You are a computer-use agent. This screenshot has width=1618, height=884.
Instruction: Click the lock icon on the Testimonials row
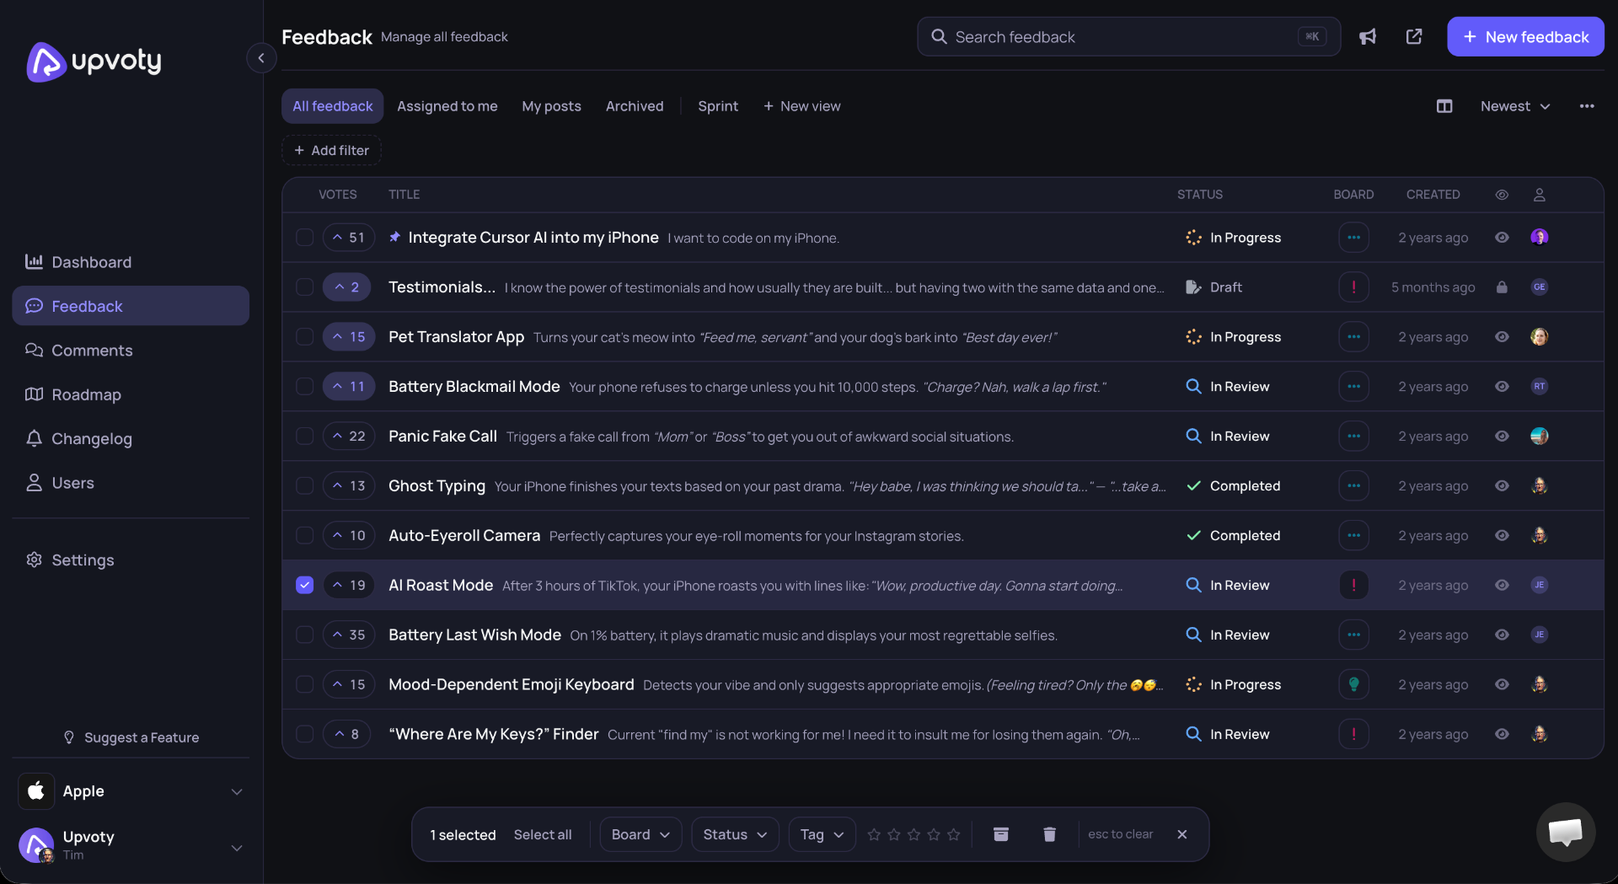[x=1502, y=287]
